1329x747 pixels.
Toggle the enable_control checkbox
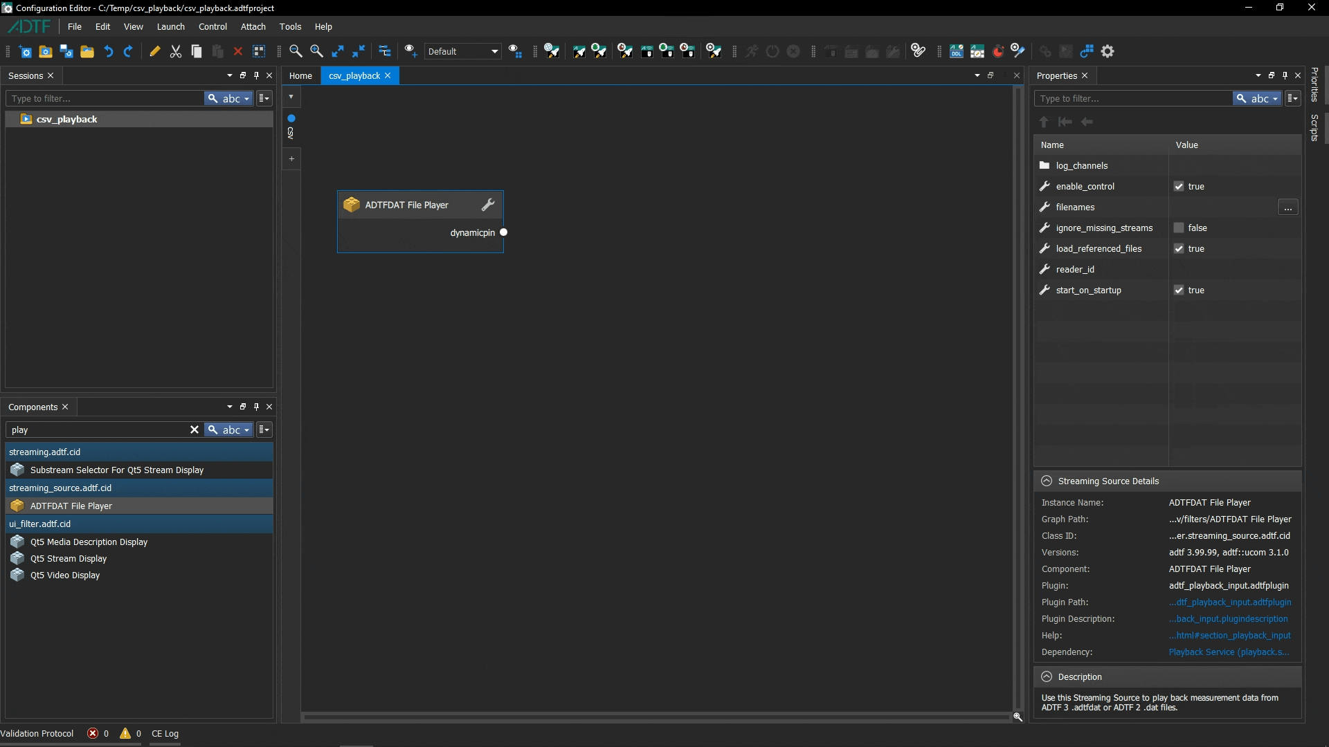point(1179,187)
